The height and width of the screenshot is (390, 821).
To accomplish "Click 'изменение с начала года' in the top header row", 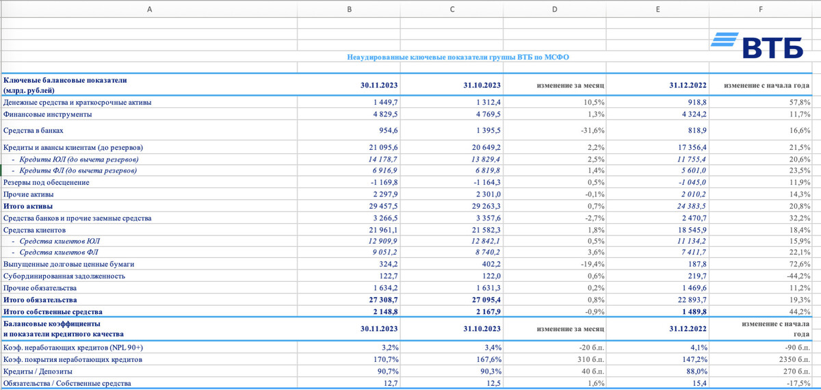I will pyautogui.click(x=768, y=86).
